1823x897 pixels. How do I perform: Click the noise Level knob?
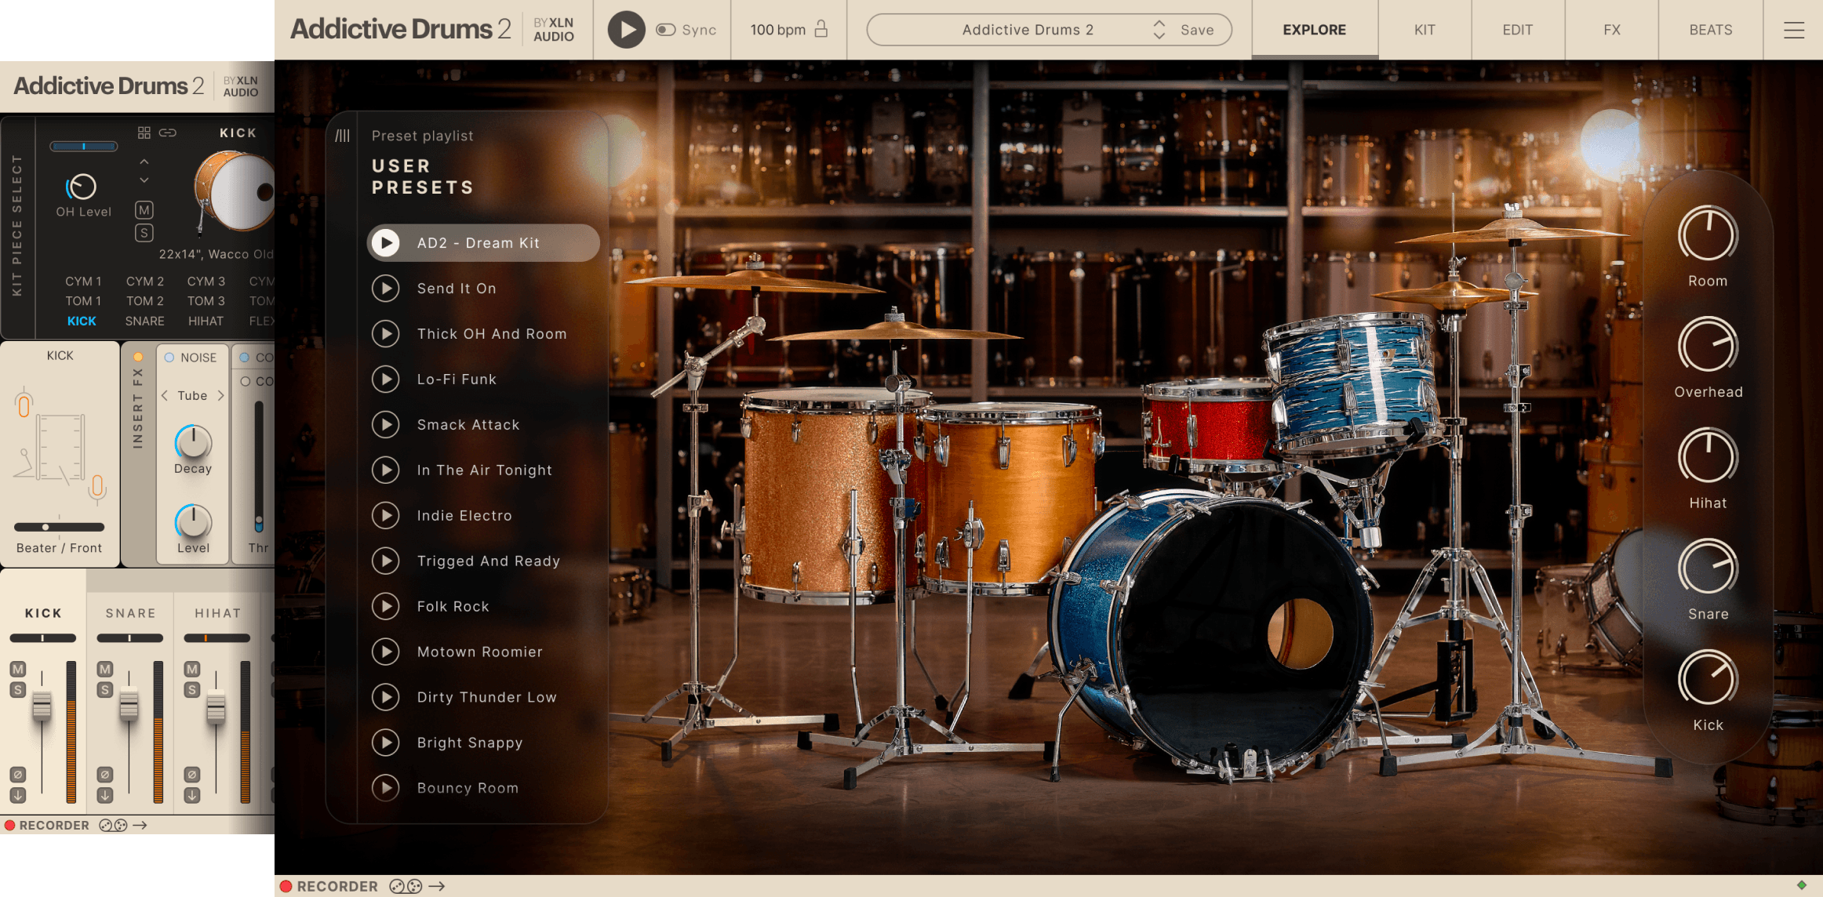point(193,521)
